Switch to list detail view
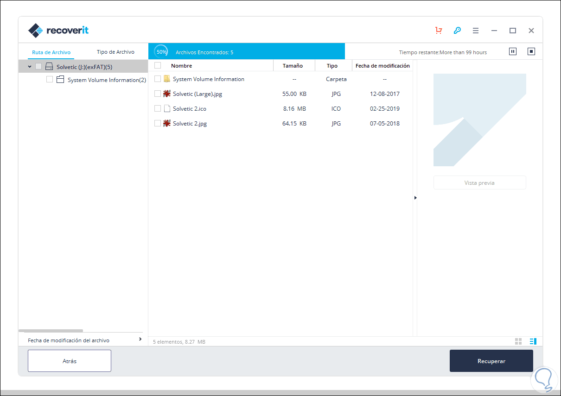Screen dimensions: 561x396 point(533,341)
